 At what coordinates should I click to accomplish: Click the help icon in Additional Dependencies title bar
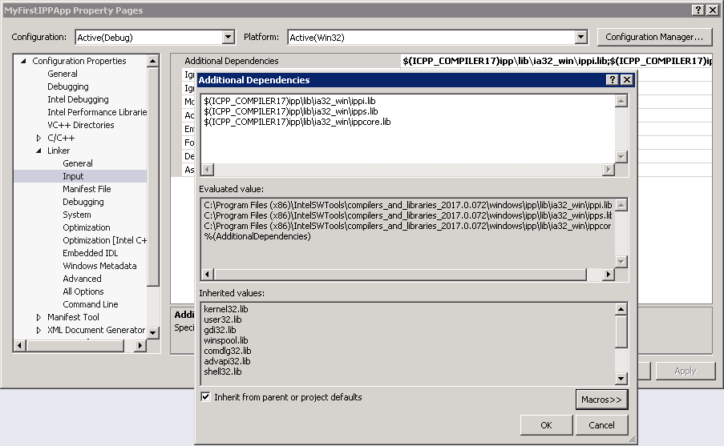tap(613, 80)
